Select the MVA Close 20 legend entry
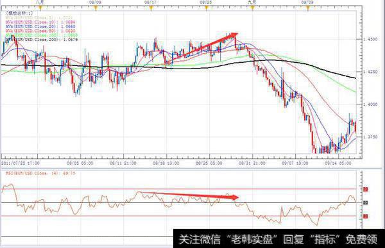This screenshot has height=248, width=385. (x=40, y=26)
